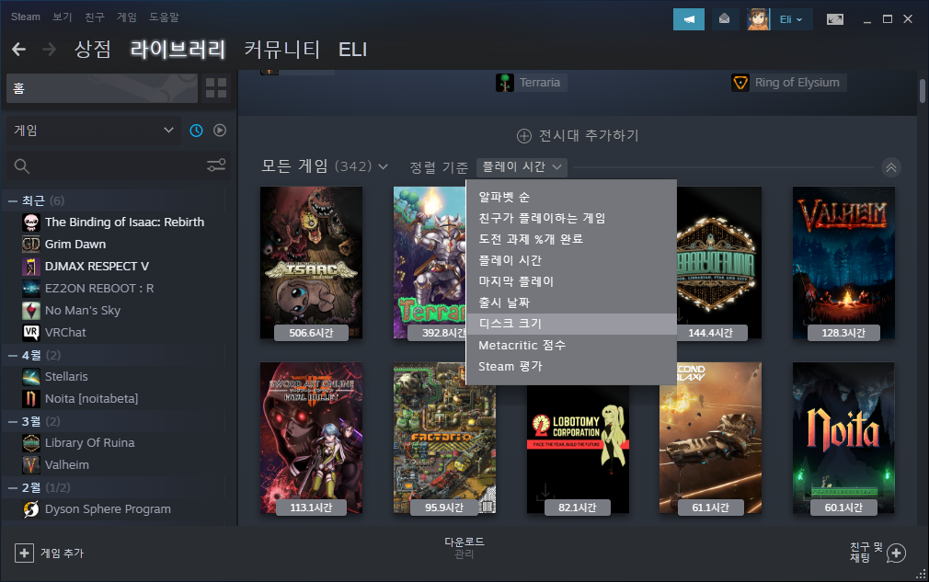Click the add shelf plus circle icon
This screenshot has width=929, height=582.
tap(523, 136)
